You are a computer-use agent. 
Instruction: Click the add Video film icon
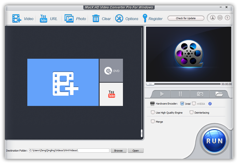17,19
